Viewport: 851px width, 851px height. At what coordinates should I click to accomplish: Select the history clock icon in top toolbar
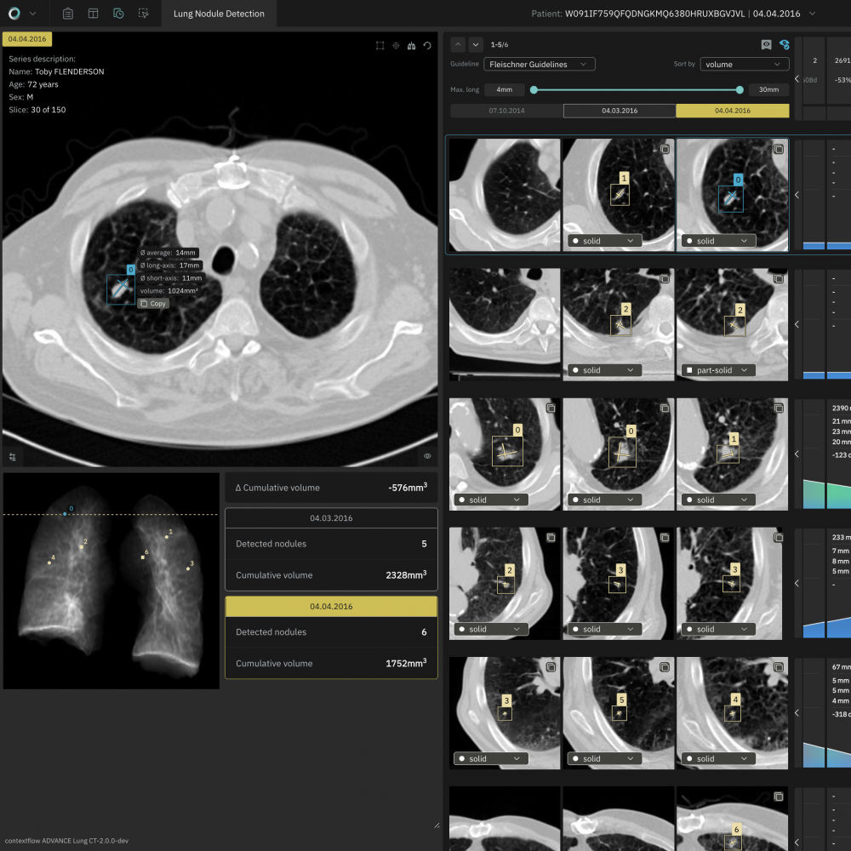pos(118,14)
